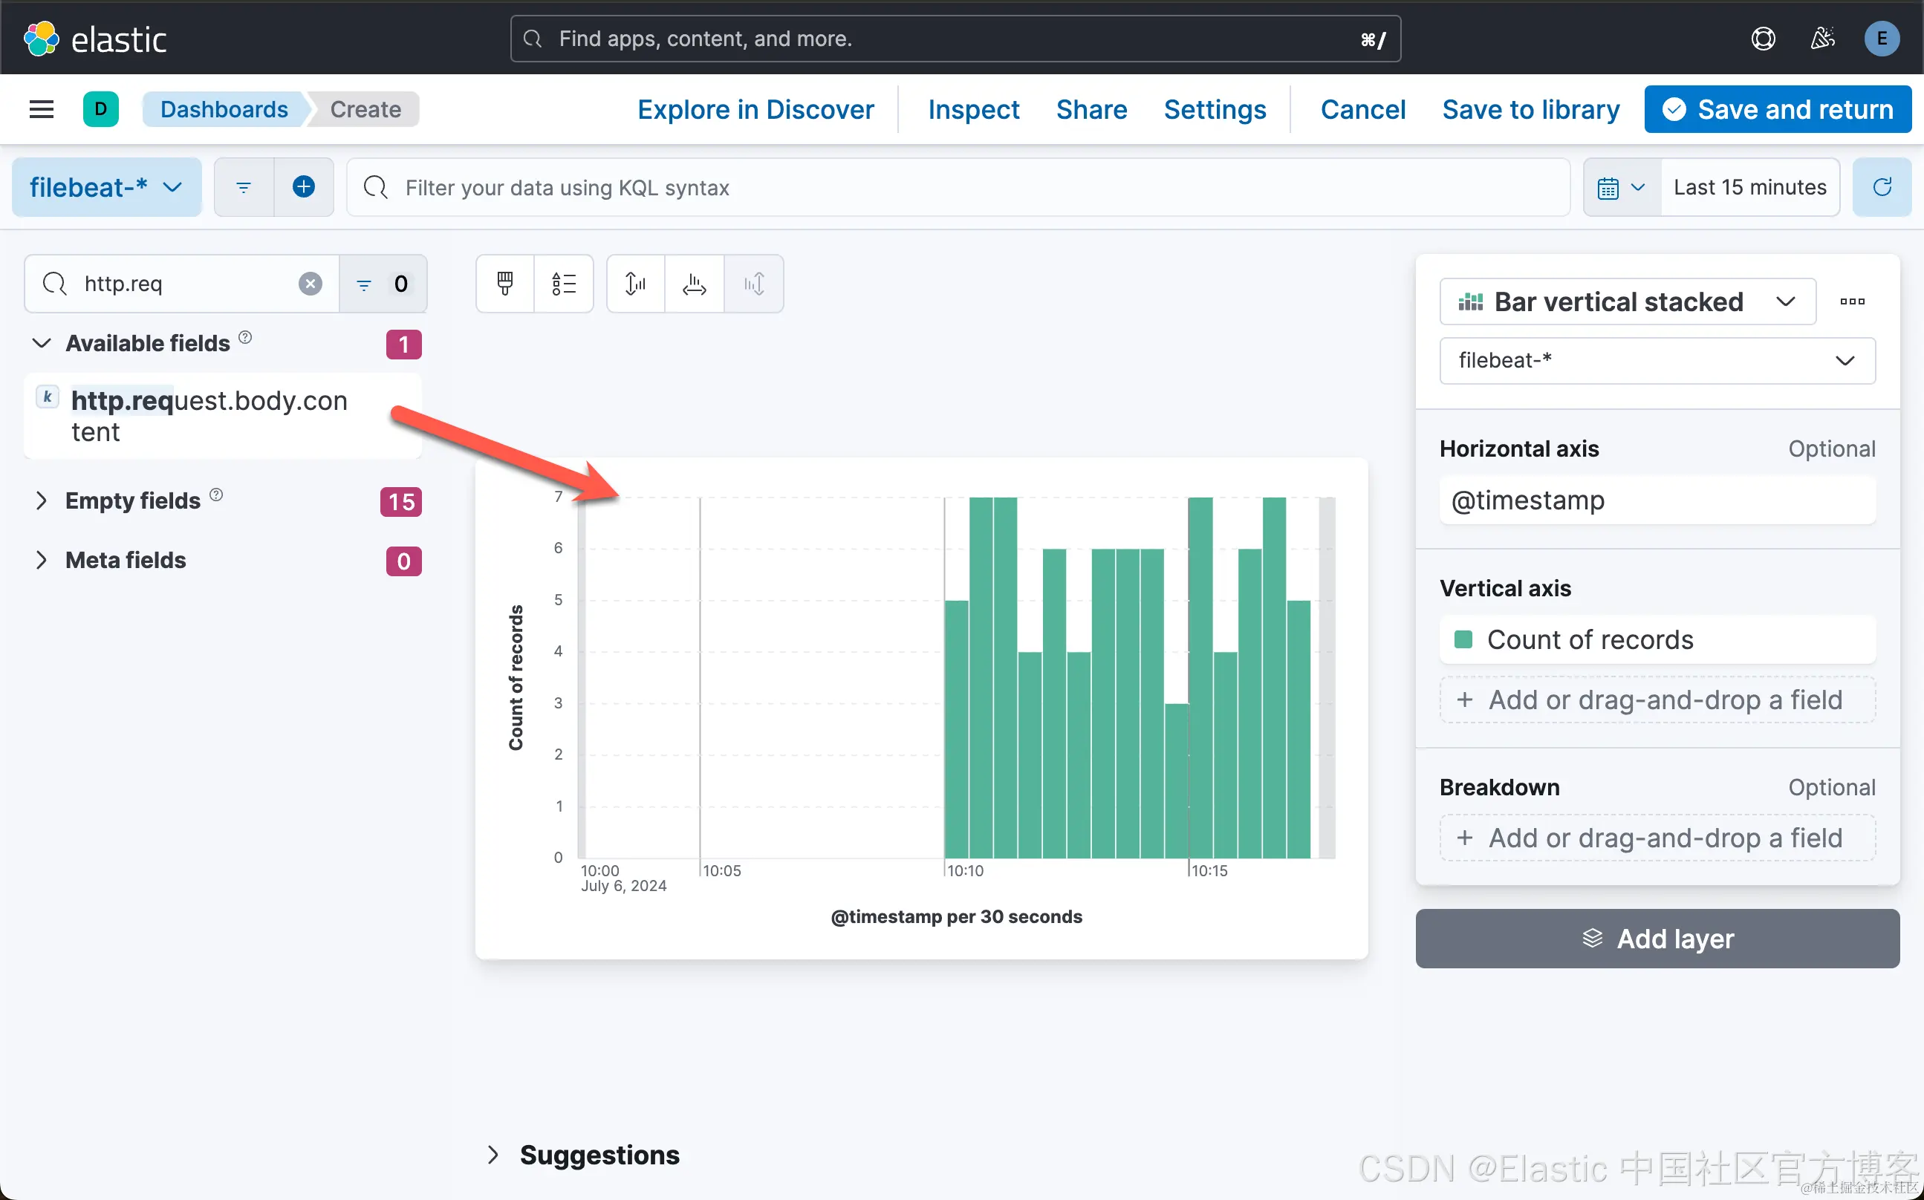The image size is (1924, 1200).
Task: Open the newsfeed celebration icon
Action: [x=1821, y=39]
